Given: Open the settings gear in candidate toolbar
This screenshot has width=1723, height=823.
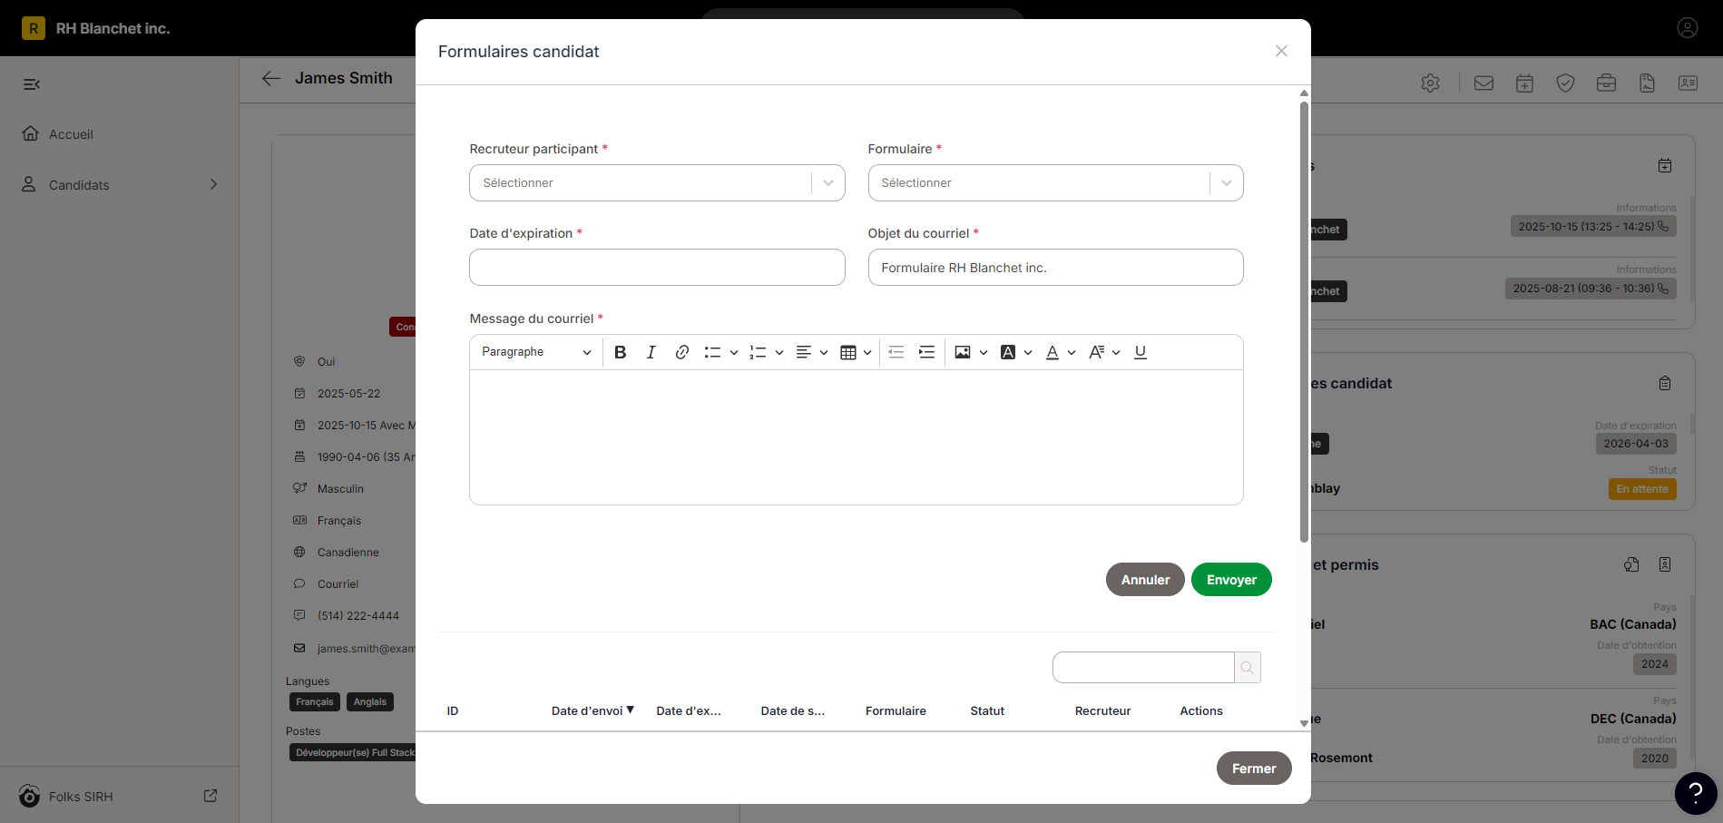Looking at the screenshot, I should (x=1431, y=83).
